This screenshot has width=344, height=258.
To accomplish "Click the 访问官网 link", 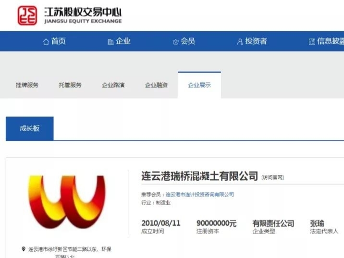I will [x=272, y=177].
